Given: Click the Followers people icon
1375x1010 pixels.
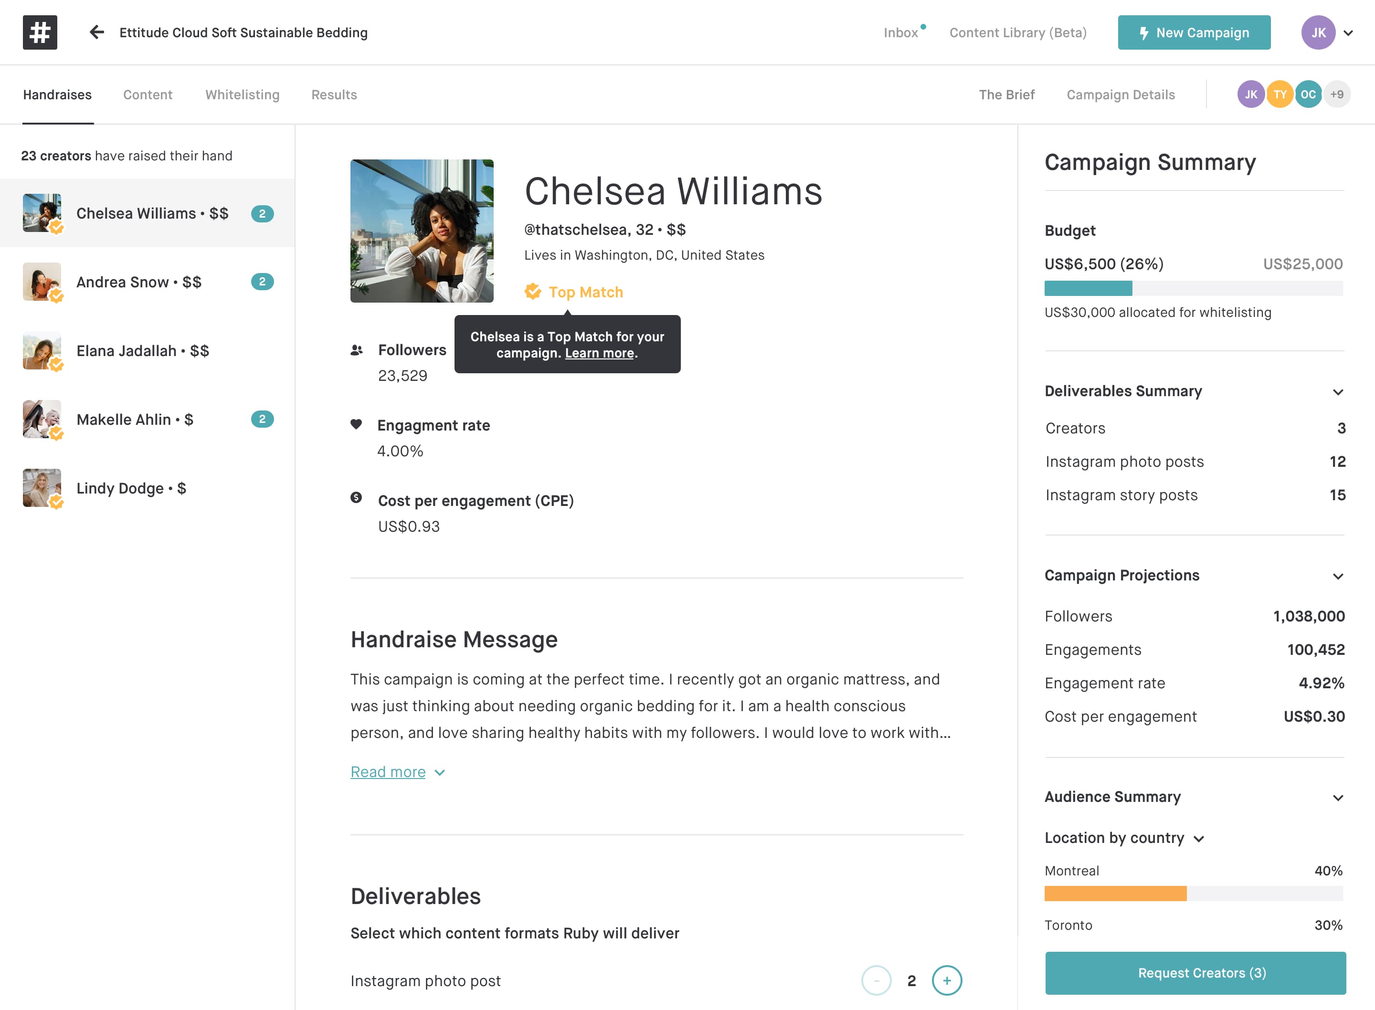Looking at the screenshot, I should pos(357,350).
